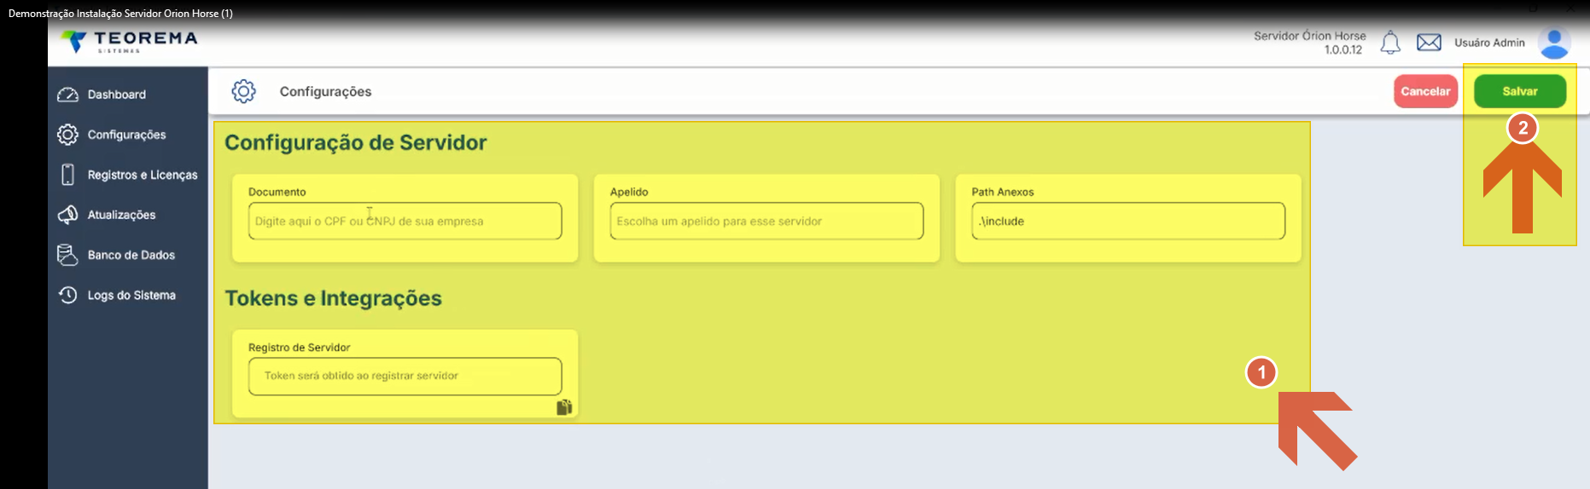Open the Registros e Licenças phone icon
The width and height of the screenshot is (1590, 489).
pos(68,175)
